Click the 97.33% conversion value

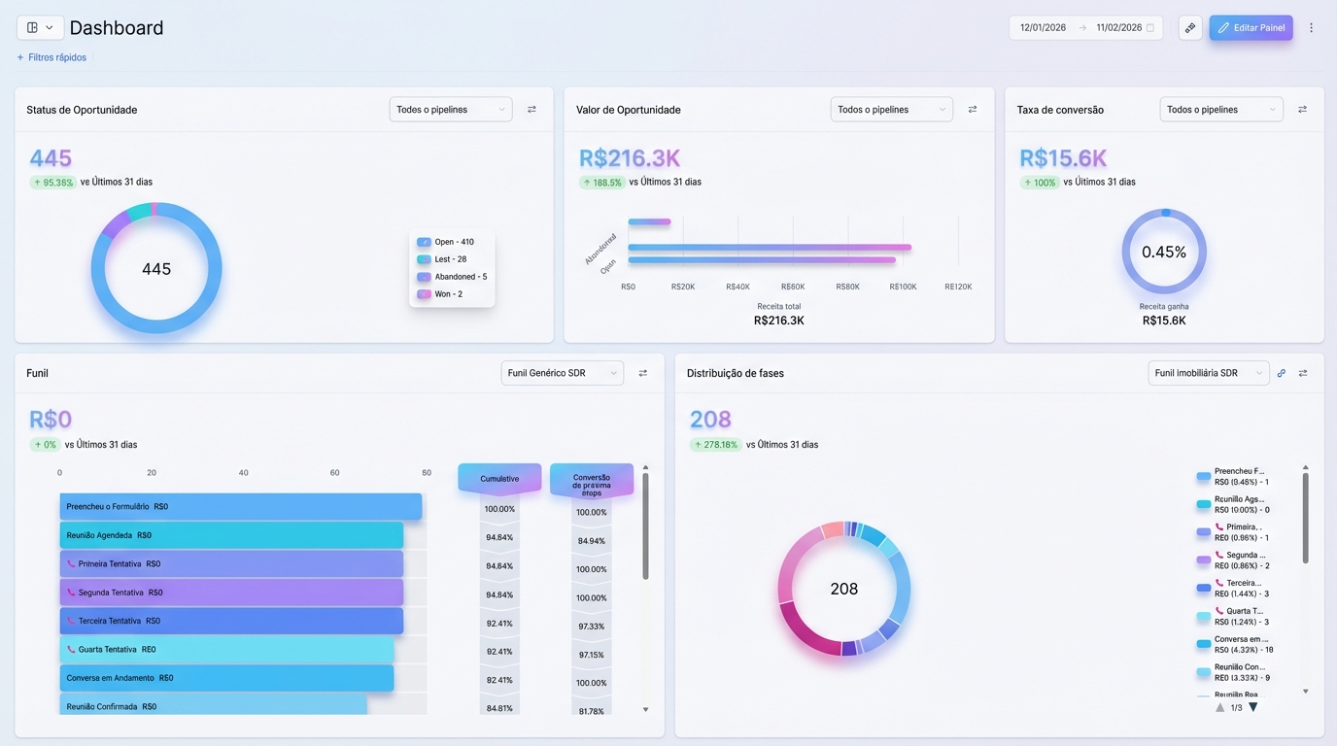(x=591, y=627)
